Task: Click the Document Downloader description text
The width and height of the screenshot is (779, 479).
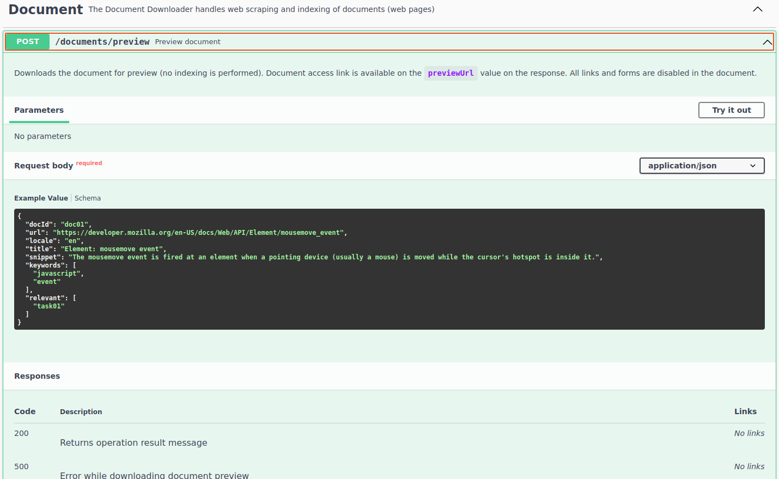Action: click(x=261, y=9)
